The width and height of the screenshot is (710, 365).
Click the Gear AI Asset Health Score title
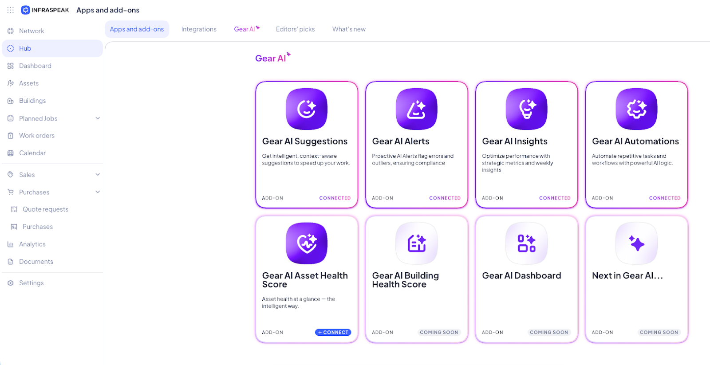point(305,280)
